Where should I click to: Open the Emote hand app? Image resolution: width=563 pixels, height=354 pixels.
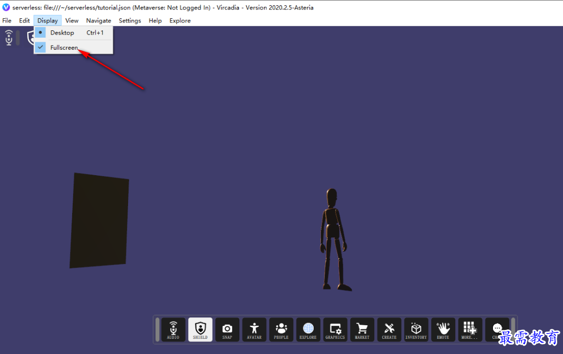(443, 329)
